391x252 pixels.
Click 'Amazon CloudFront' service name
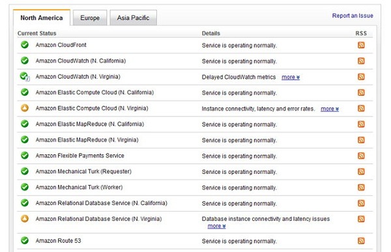pyautogui.click(x=61, y=45)
